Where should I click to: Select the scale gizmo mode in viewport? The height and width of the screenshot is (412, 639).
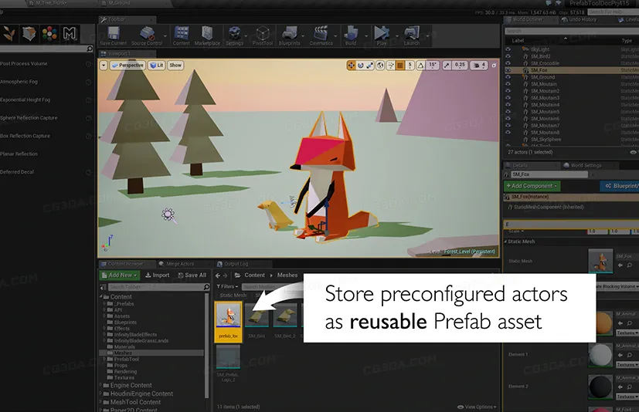tap(369, 65)
